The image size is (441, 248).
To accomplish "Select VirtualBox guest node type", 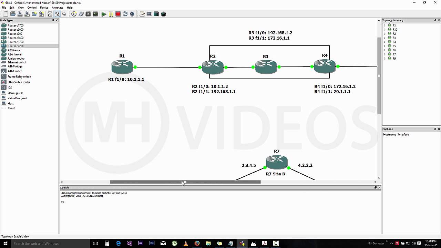I will pos(29,98).
